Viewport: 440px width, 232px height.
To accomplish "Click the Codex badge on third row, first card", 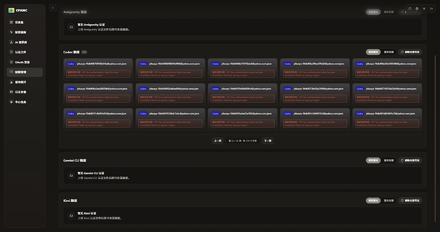I will click(71, 113).
